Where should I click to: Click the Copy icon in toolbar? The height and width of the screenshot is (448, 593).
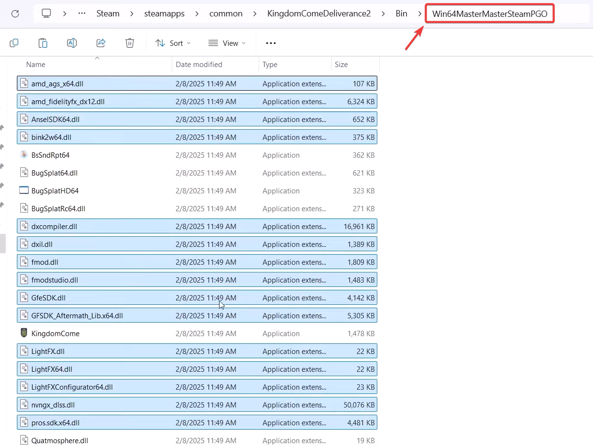[x=14, y=43]
